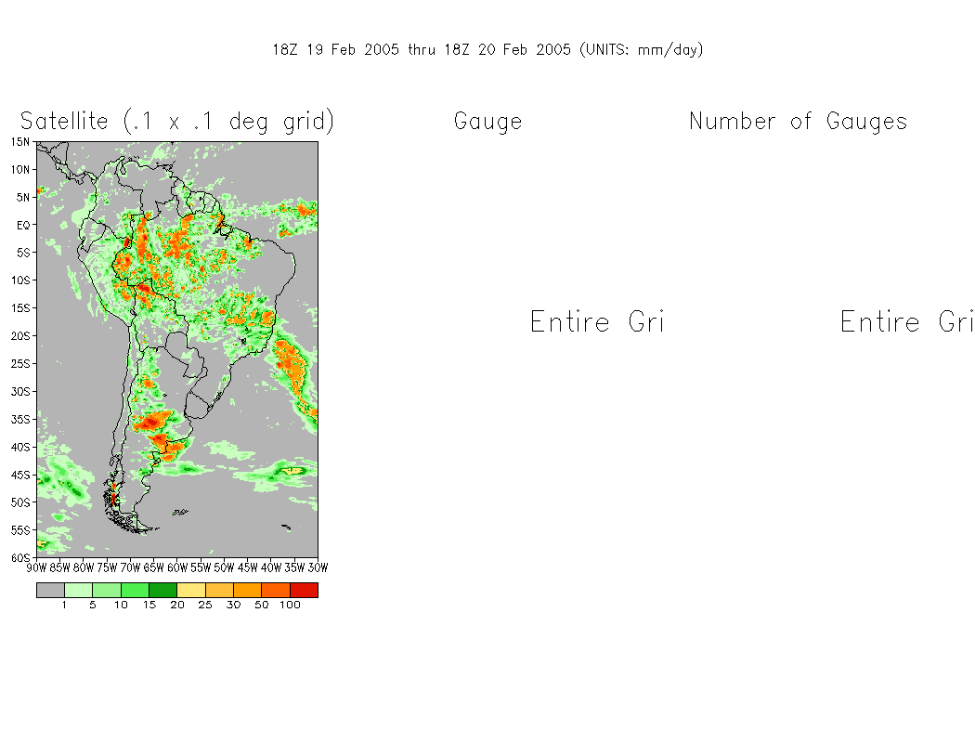Click the '25' colorbar tick value

pos(205,605)
